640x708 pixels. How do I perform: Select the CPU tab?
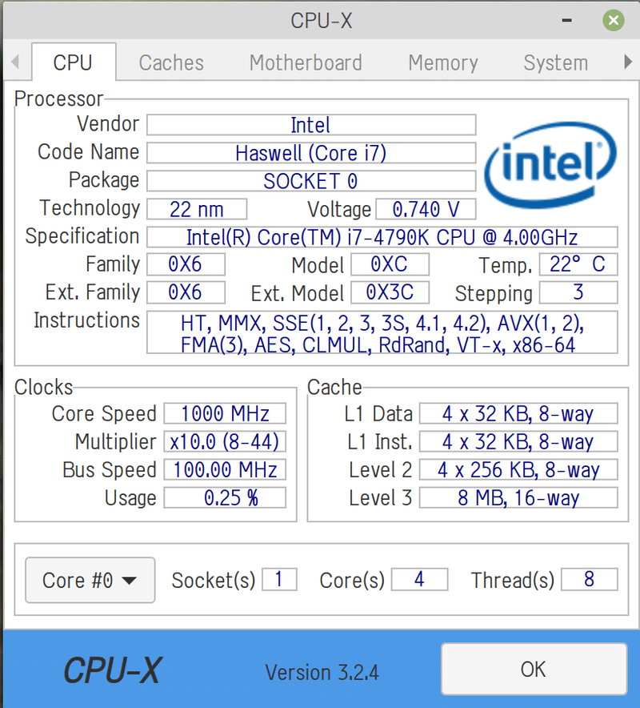[74, 62]
